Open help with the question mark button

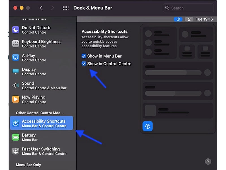point(208,161)
